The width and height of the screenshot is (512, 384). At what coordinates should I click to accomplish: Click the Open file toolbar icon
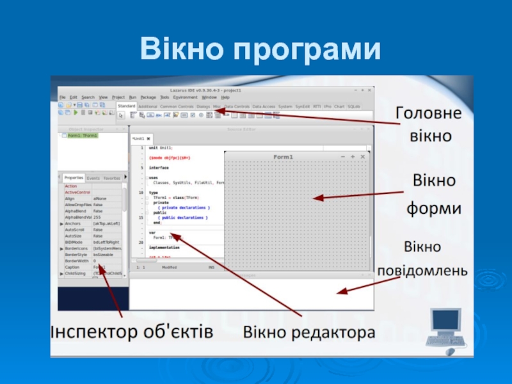68,105
